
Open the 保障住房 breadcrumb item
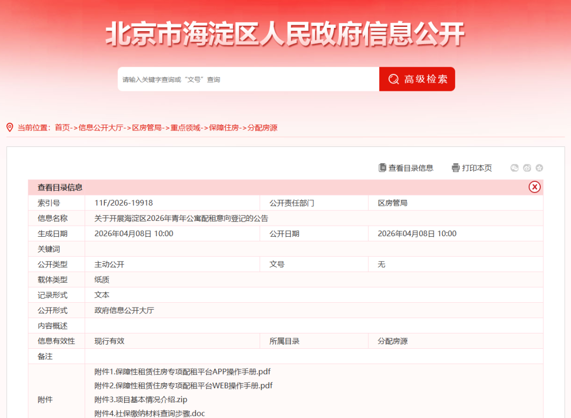coord(224,127)
